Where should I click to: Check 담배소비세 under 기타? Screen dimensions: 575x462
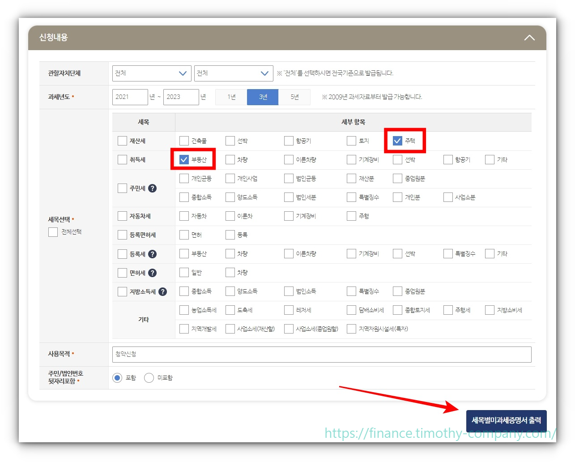coord(351,310)
